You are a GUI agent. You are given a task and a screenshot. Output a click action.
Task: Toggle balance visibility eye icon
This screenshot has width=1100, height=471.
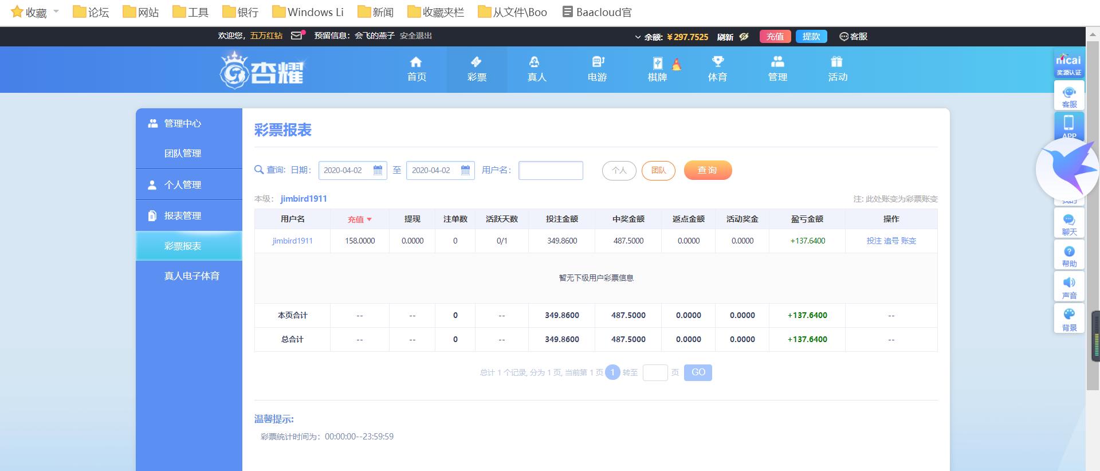tap(744, 37)
